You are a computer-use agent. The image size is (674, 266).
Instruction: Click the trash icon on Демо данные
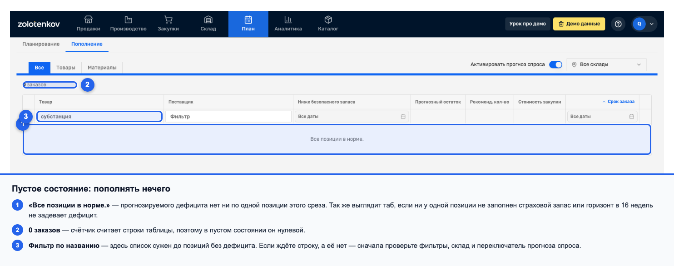click(x=561, y=24)
